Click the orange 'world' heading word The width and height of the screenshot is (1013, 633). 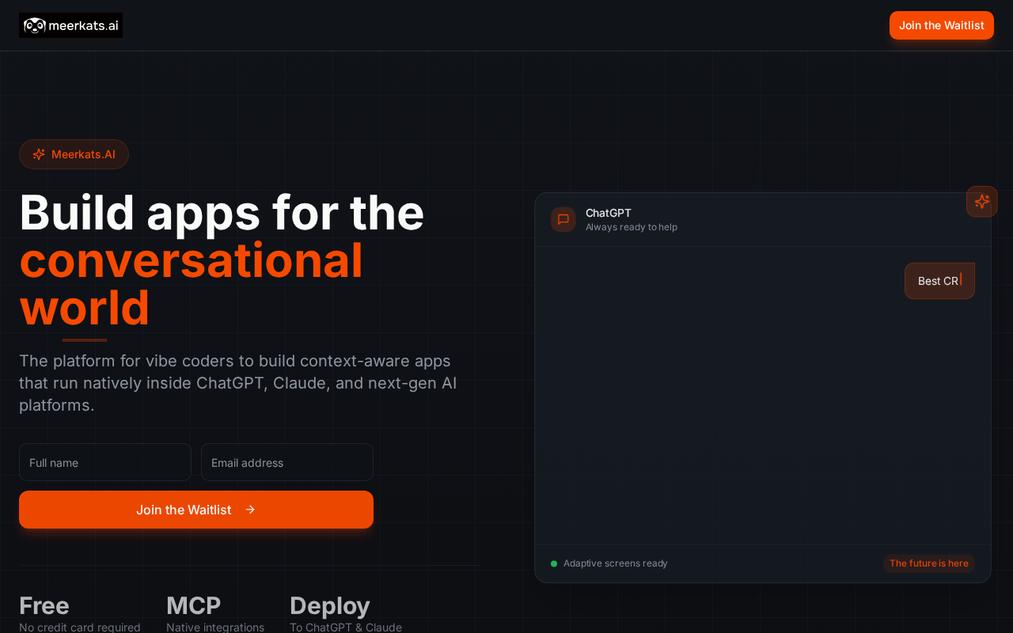pos(85,308)
